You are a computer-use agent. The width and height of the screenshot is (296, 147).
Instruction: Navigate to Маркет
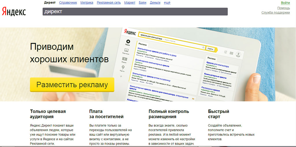click(130, 3)
